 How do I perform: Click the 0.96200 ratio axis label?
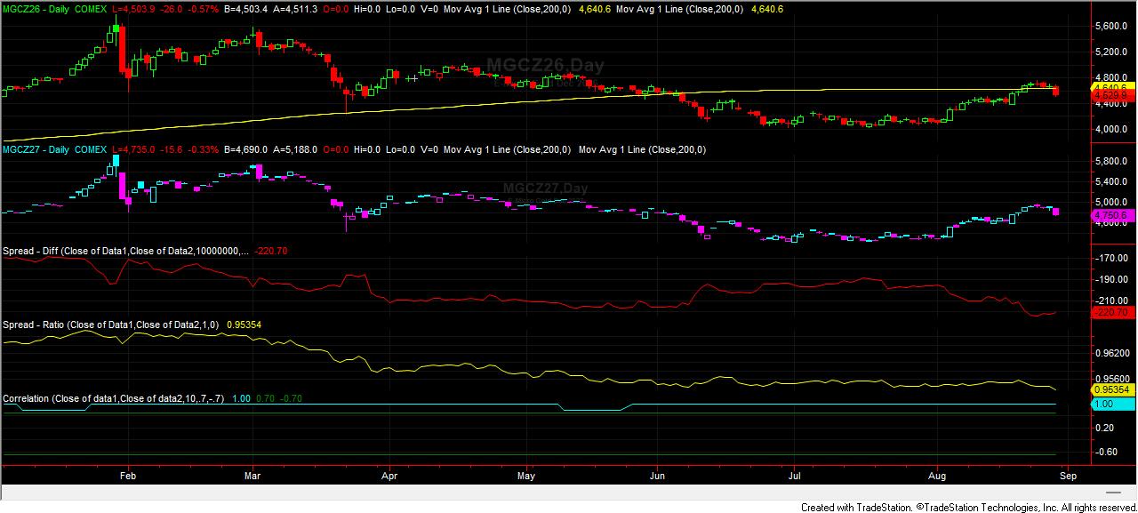tap(1112, 353)
